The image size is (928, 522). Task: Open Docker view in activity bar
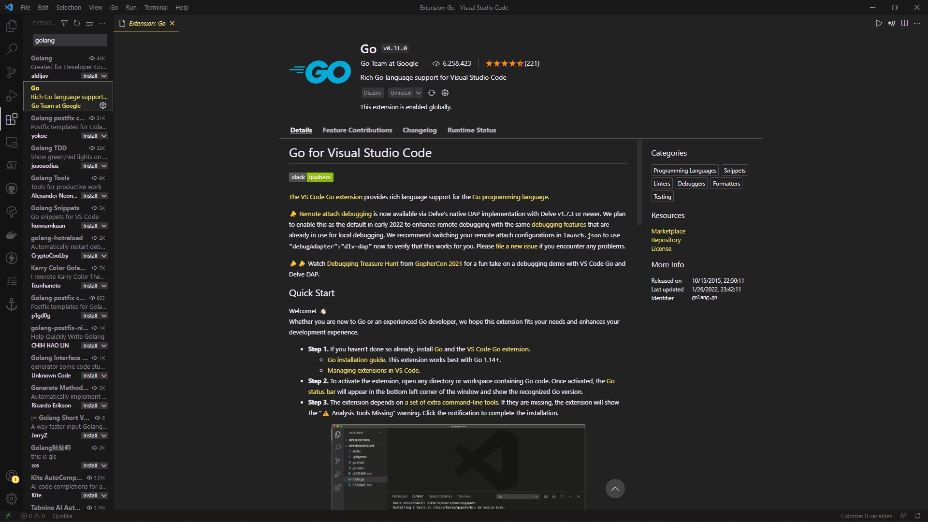pyautogui.click(x=12, y=235)
